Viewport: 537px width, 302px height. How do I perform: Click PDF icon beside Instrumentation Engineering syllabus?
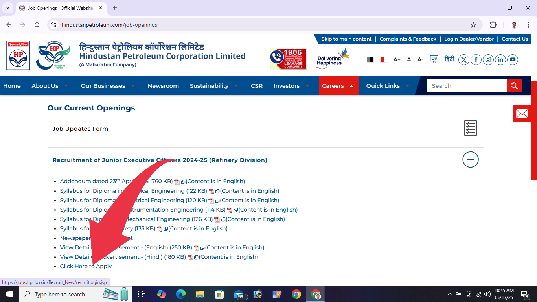pos(230,210)
